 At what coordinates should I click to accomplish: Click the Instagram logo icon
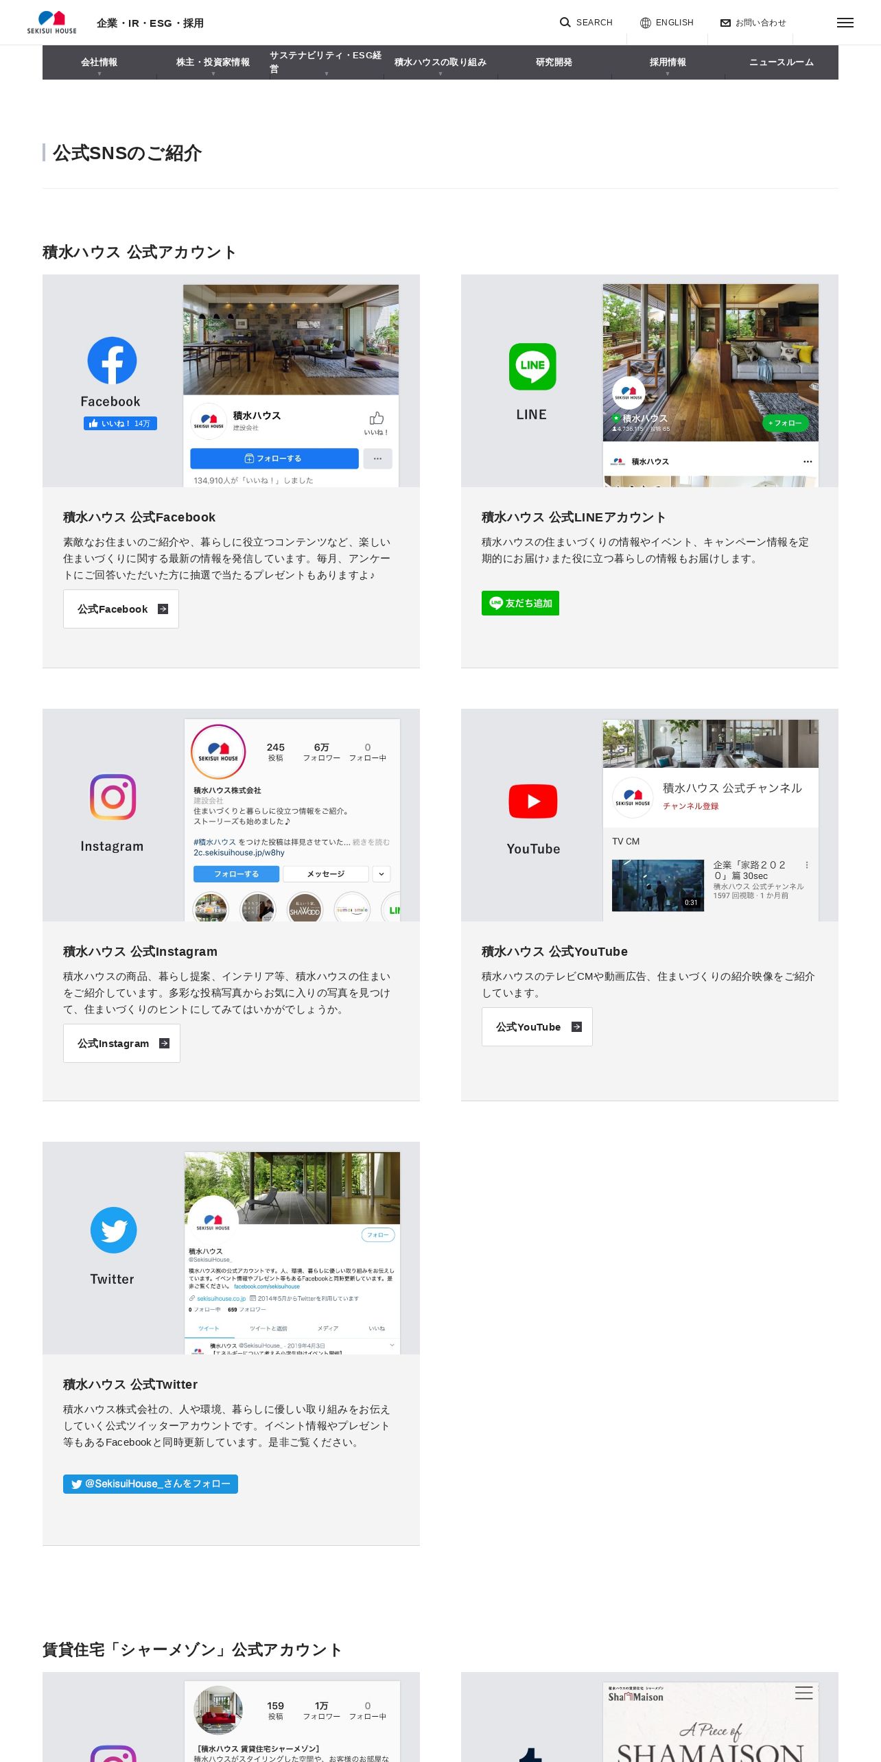pos(113,797)
